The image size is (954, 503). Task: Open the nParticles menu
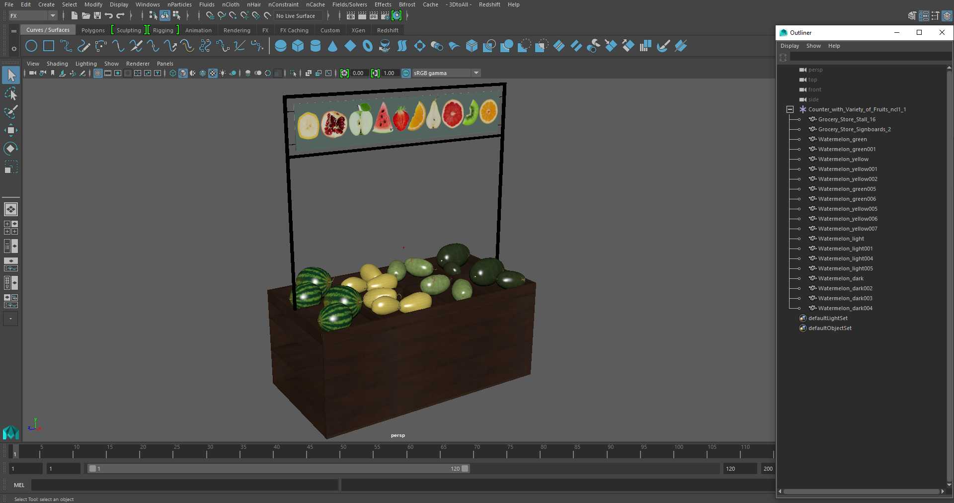(179, 4)
